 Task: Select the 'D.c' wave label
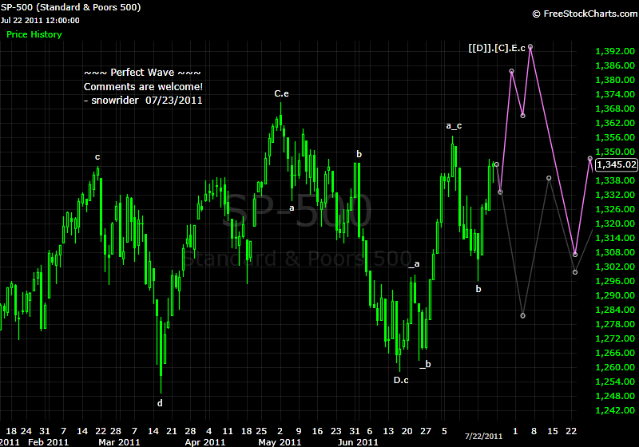[x=401, y=380]
